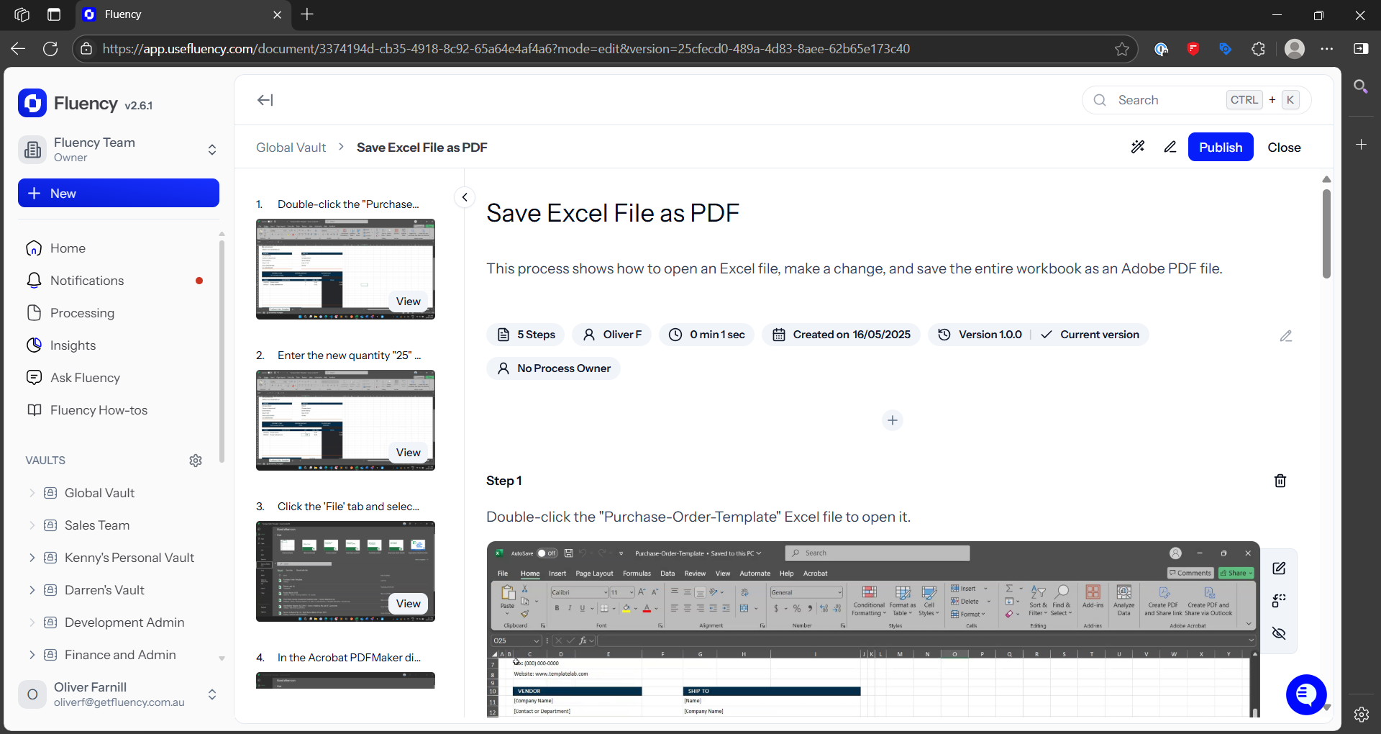Open the browser more options menu
Screen dimensions: 1381x734
click(x=1327, y=49)
